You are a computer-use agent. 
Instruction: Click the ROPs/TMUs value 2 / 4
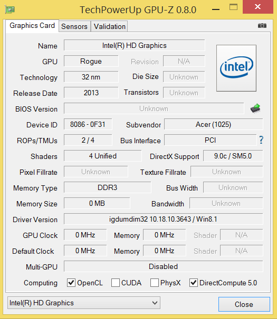tap(88, 140)
